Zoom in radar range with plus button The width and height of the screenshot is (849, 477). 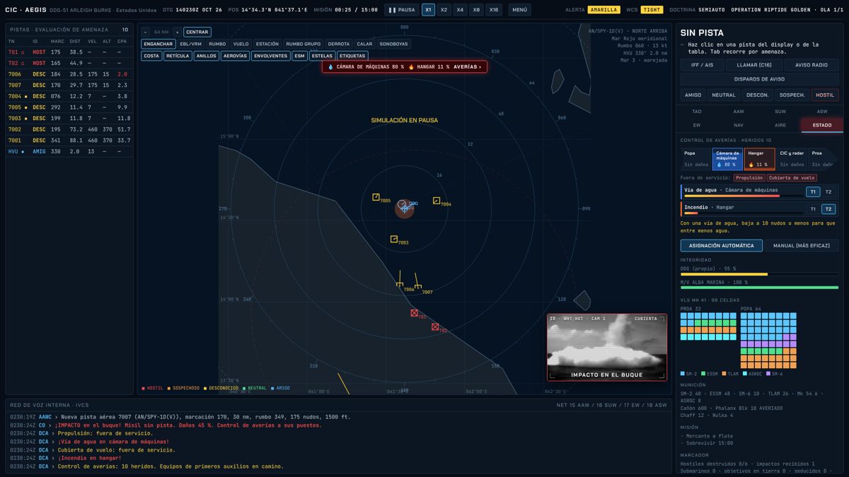click(177, 32)
